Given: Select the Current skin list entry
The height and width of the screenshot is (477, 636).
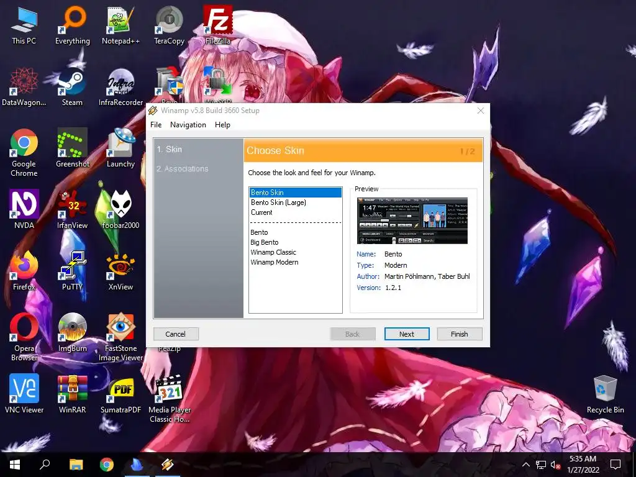Looking at the screenshot, I should (295, 212).
